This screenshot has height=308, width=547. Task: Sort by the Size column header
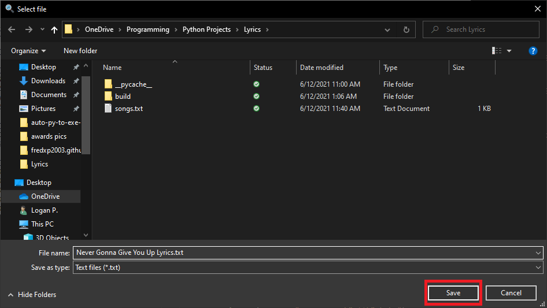[x=459, y=68]
